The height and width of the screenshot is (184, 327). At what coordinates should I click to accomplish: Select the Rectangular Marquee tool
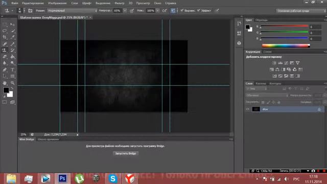click(5, 25)
